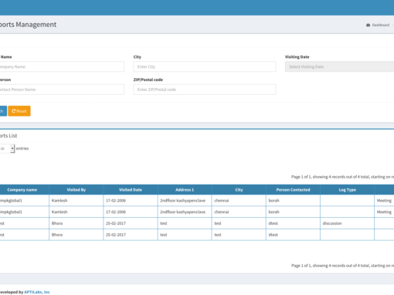The image size is (394, 295).
Task: Sort by Visited By column header
Action: [x=76, y=190]
